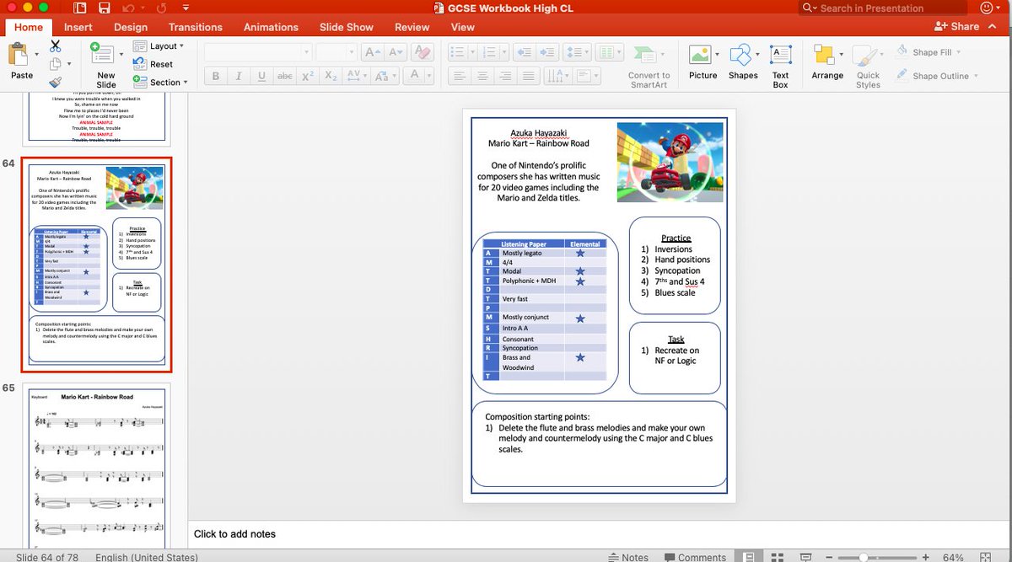Click the Redo arrow in title bar

[x=159, y=8]
